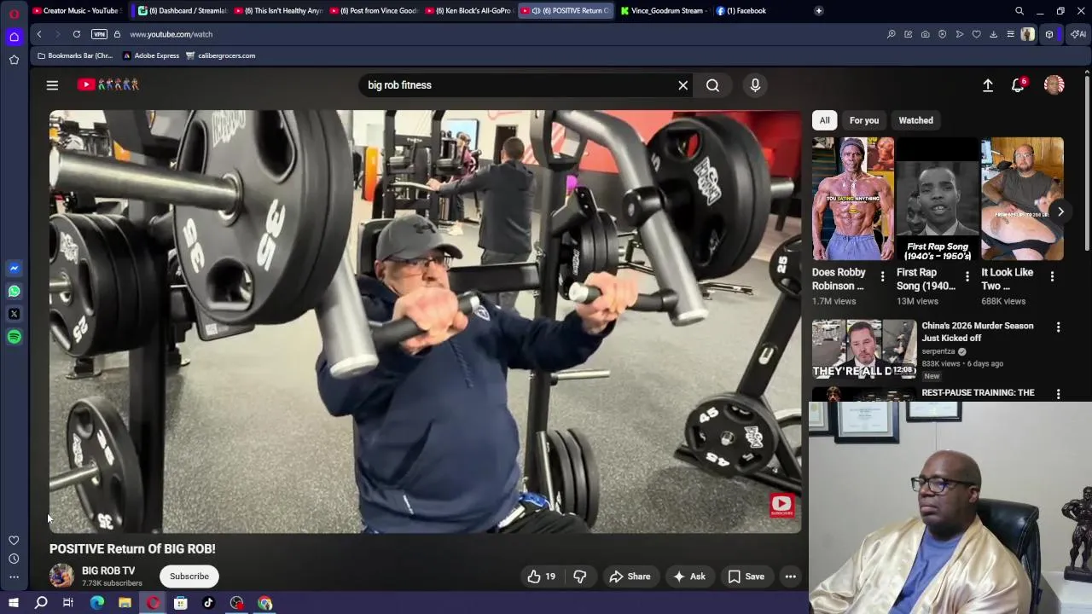The width and height of the screenshot is (1092, 614).
Task: Open the Opera sidebar history clock icon
Action: (x=14, y=559)
